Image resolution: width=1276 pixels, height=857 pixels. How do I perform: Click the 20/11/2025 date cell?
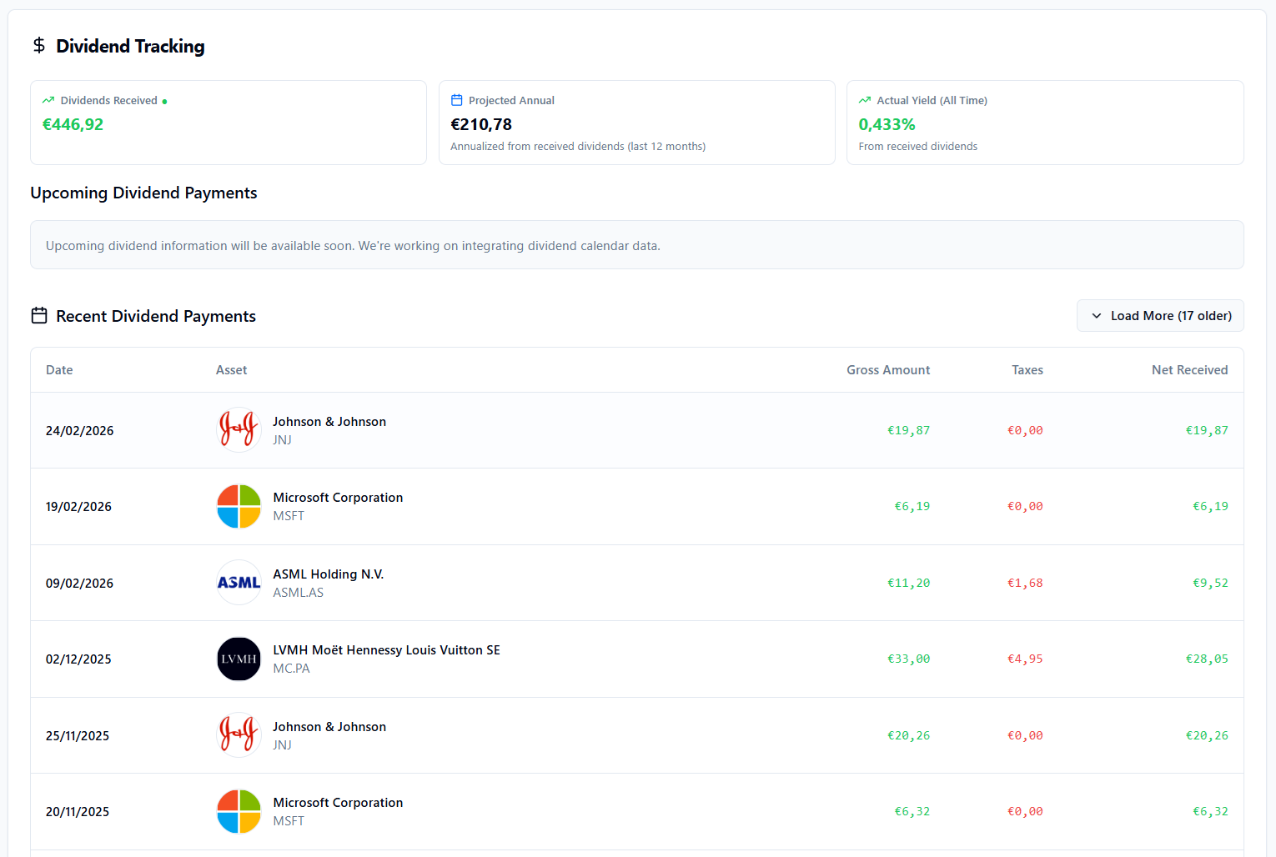[x=78, y=812]
